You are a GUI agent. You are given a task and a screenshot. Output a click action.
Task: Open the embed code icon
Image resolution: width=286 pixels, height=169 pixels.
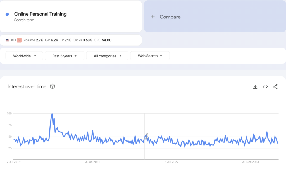[x=265, y=87]
